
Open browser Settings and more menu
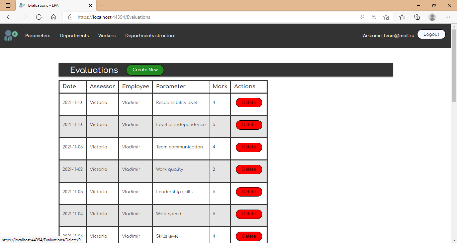pos(448,17)
